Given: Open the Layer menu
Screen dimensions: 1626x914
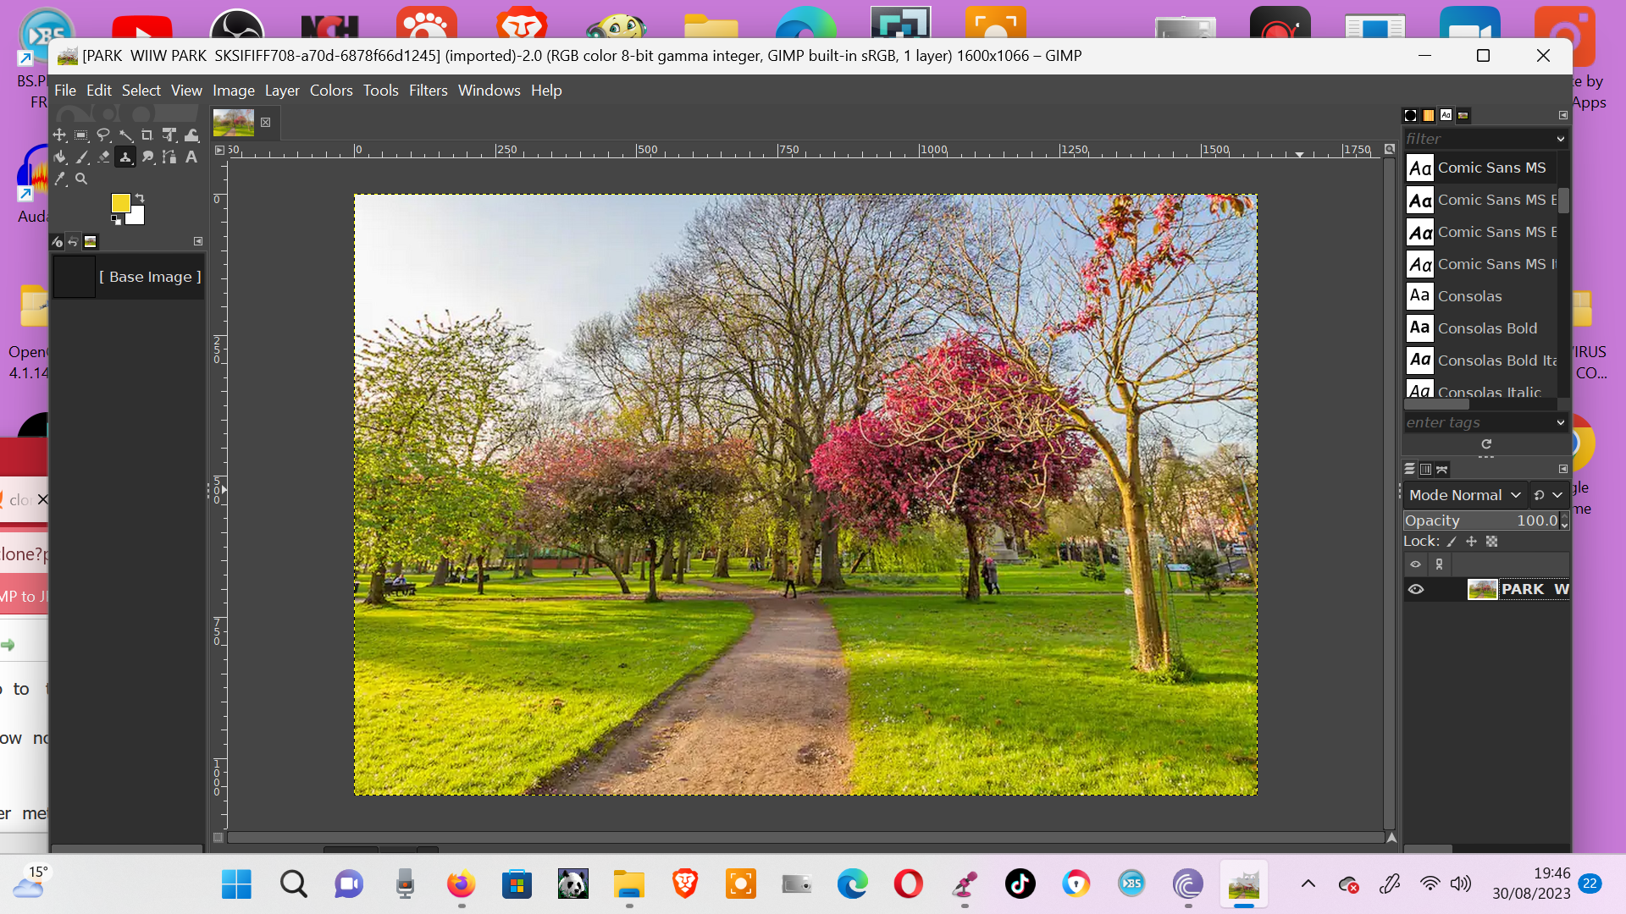Looking at the screenshot, I should coord(282,91).
